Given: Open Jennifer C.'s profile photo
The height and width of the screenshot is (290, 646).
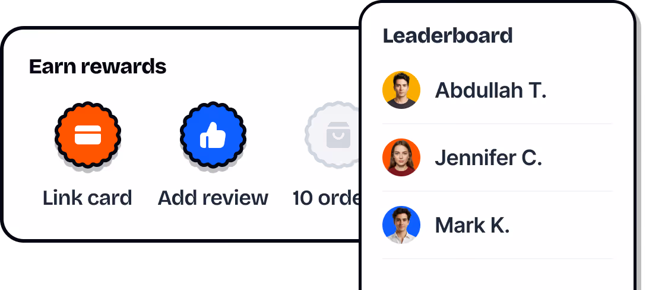Looking at the screenshot, I should tap(401, 157).
